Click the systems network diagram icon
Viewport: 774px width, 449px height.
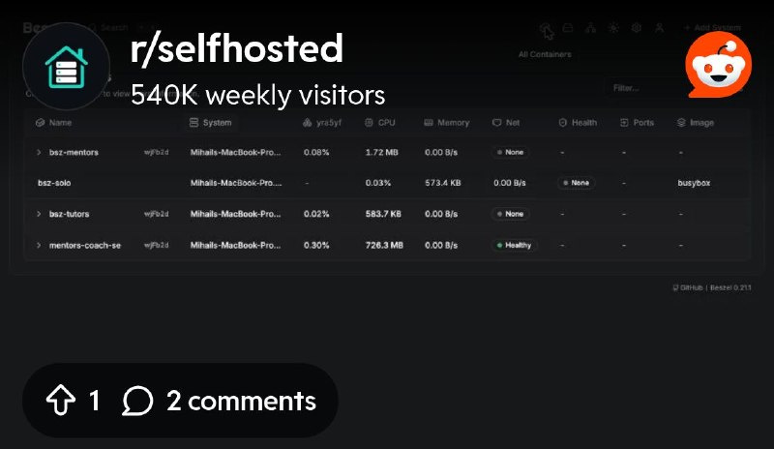[590, 28]
